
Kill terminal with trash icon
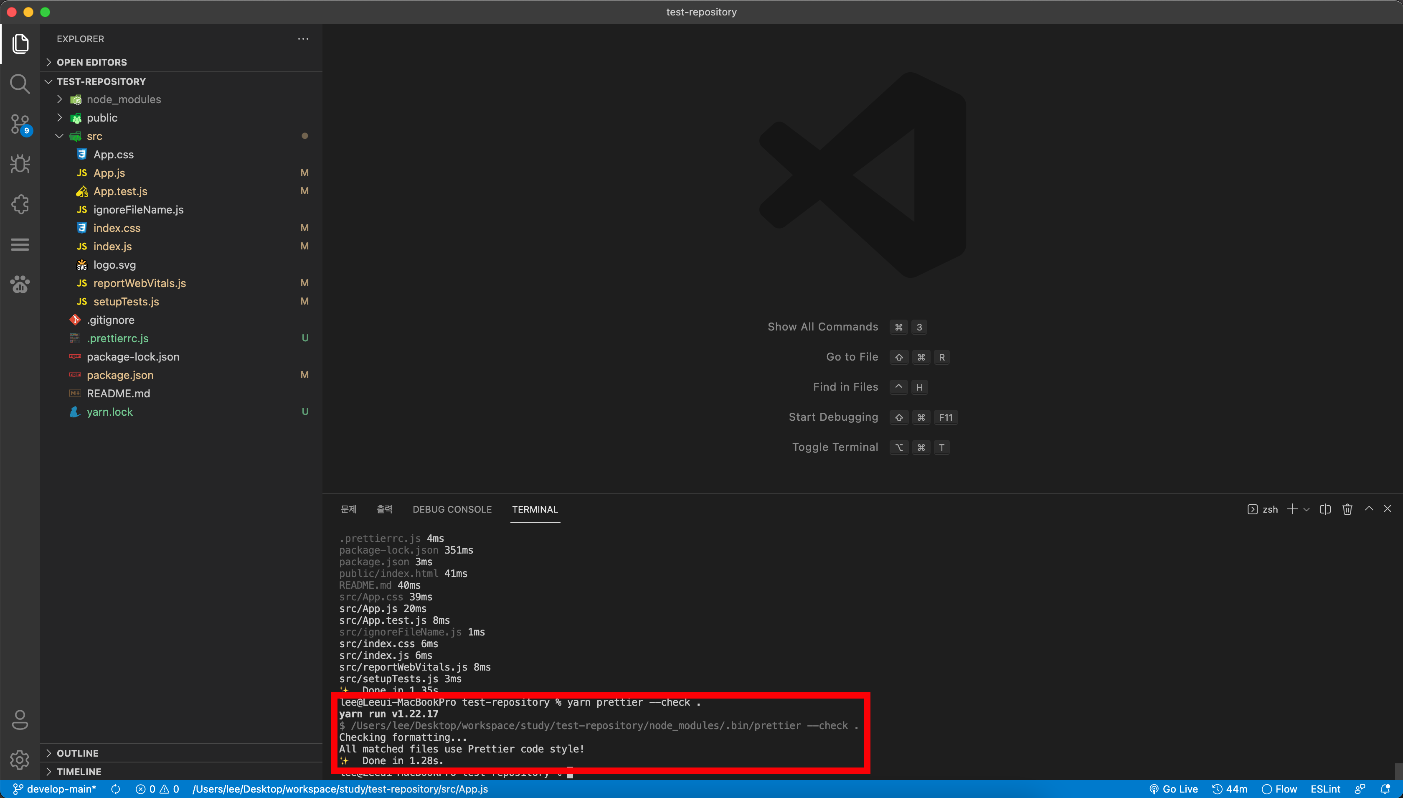point(1347,509)
